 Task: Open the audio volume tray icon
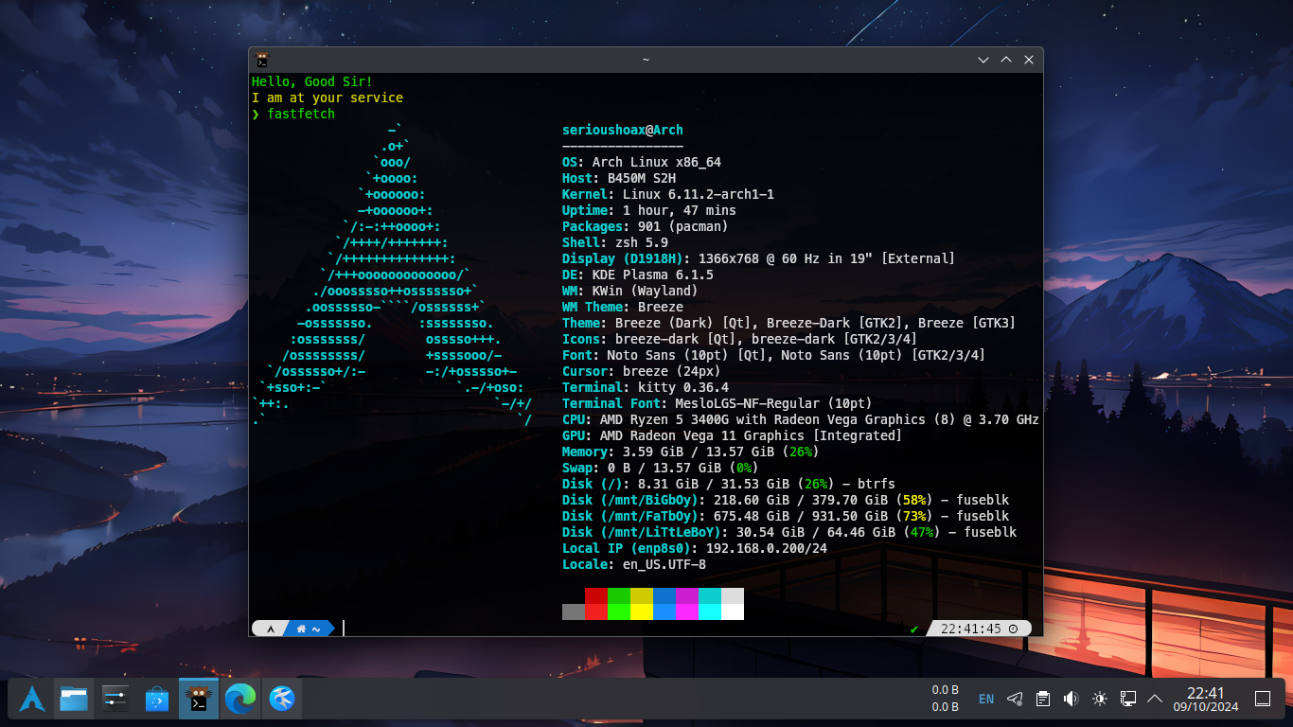coord(1071,700)
